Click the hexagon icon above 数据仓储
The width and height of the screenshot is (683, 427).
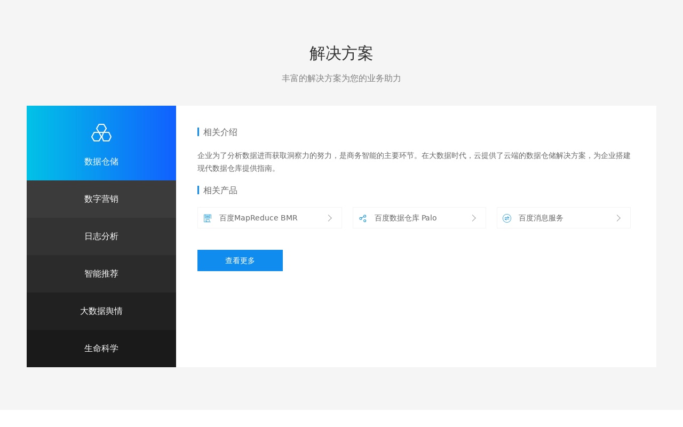(x=101, y=133)
